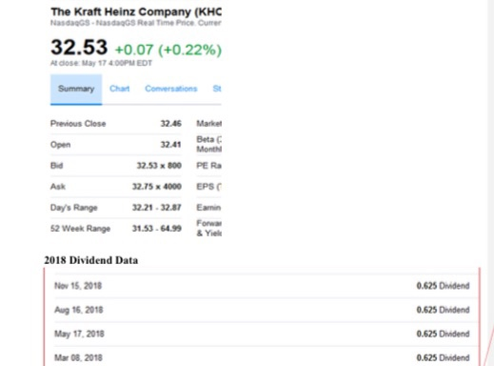Click the Ask label
The image size is (494, 366).
pyautogui.click(x=58, y=187)
